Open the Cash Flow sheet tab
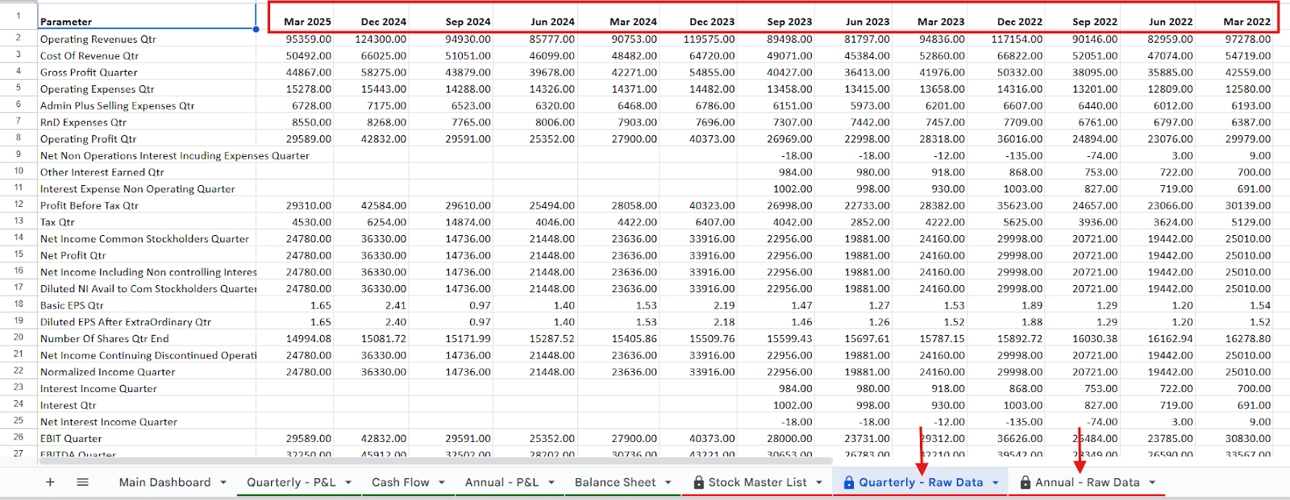The height and width of the screenshot is (500, 1290). 401,482
